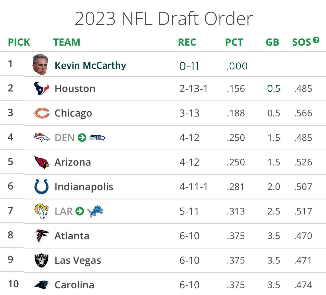326x295 pixels.
Task: Click the Detroit Lions logo in row 7
Action: [x=95, y=211]
